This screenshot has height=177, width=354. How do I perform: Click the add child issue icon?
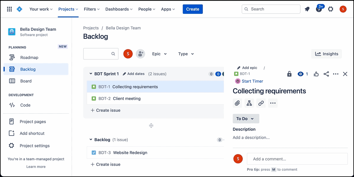click(249, 103)
